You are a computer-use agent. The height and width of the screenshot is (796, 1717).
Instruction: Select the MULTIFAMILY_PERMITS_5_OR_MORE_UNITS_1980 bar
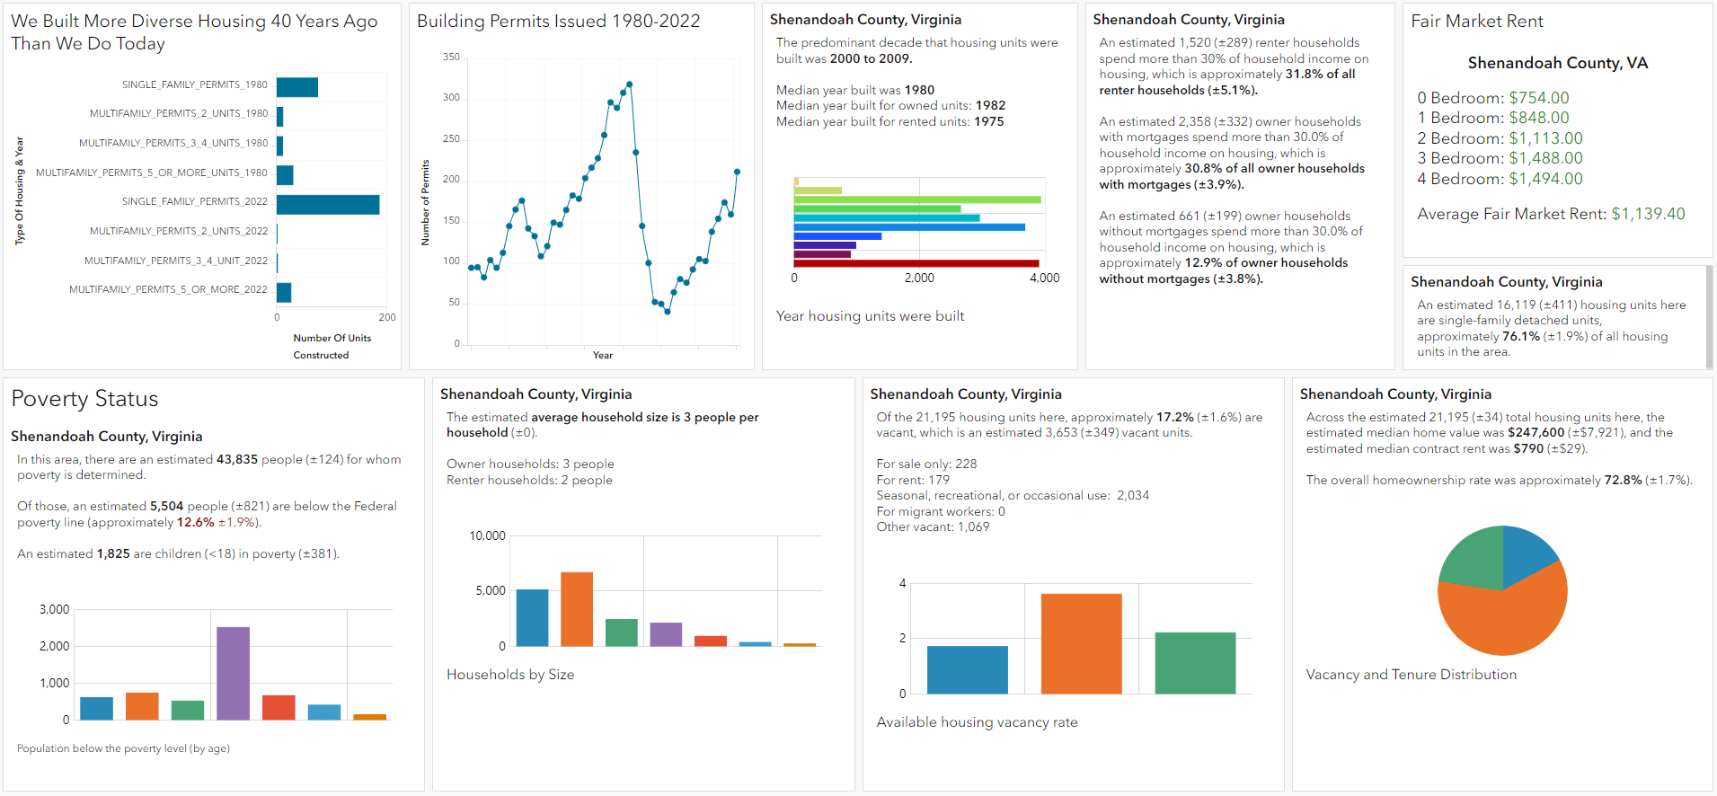click(285, 175)
